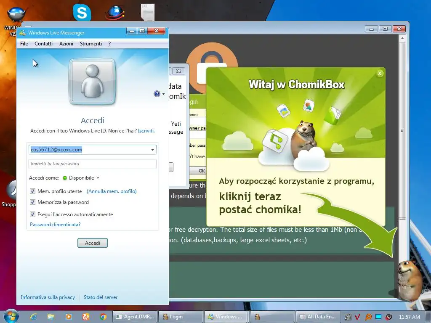Click scroll-up arrow of background window scrollbar
The image size is (431, 323).
(402, 38)
